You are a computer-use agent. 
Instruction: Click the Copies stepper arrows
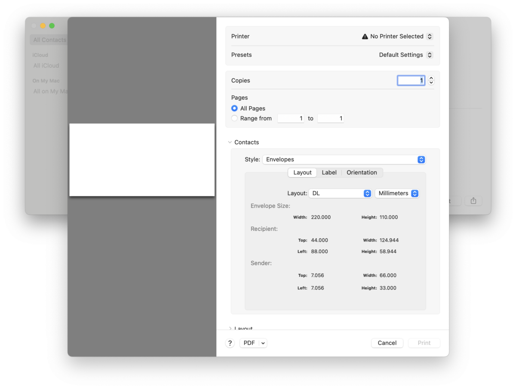(431, 80)
